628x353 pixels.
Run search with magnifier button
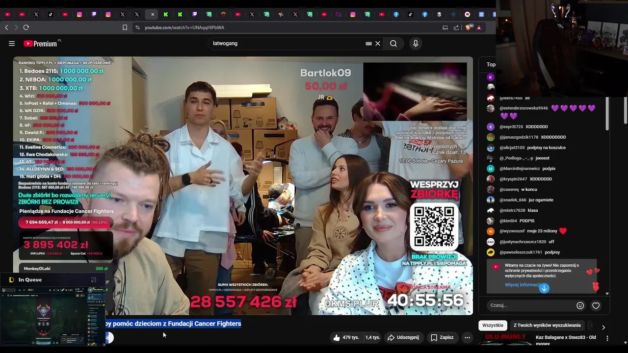point(393,43)
